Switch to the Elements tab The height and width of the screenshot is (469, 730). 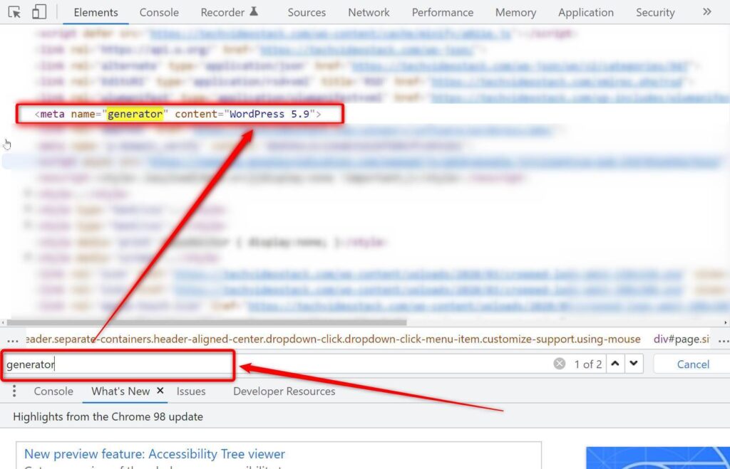tap(96, 13)
